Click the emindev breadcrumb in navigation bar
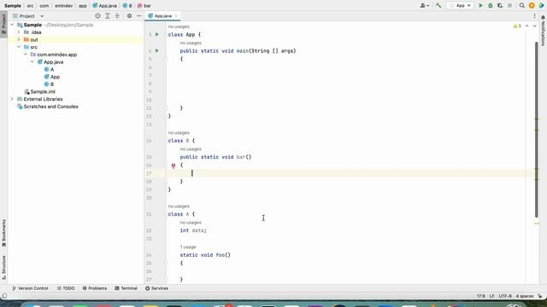This screenshot has width=547, height=307. click(63, 6)
